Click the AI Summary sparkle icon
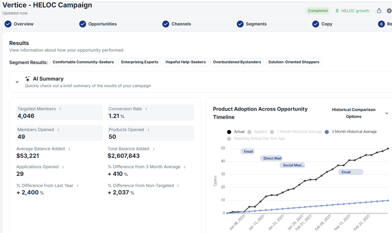Screen dimensions: 392x233 click(27, 79)
